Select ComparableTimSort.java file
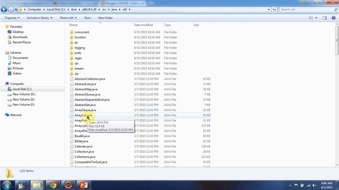This screenshot has width=339, height=190. tap(91, 162)
